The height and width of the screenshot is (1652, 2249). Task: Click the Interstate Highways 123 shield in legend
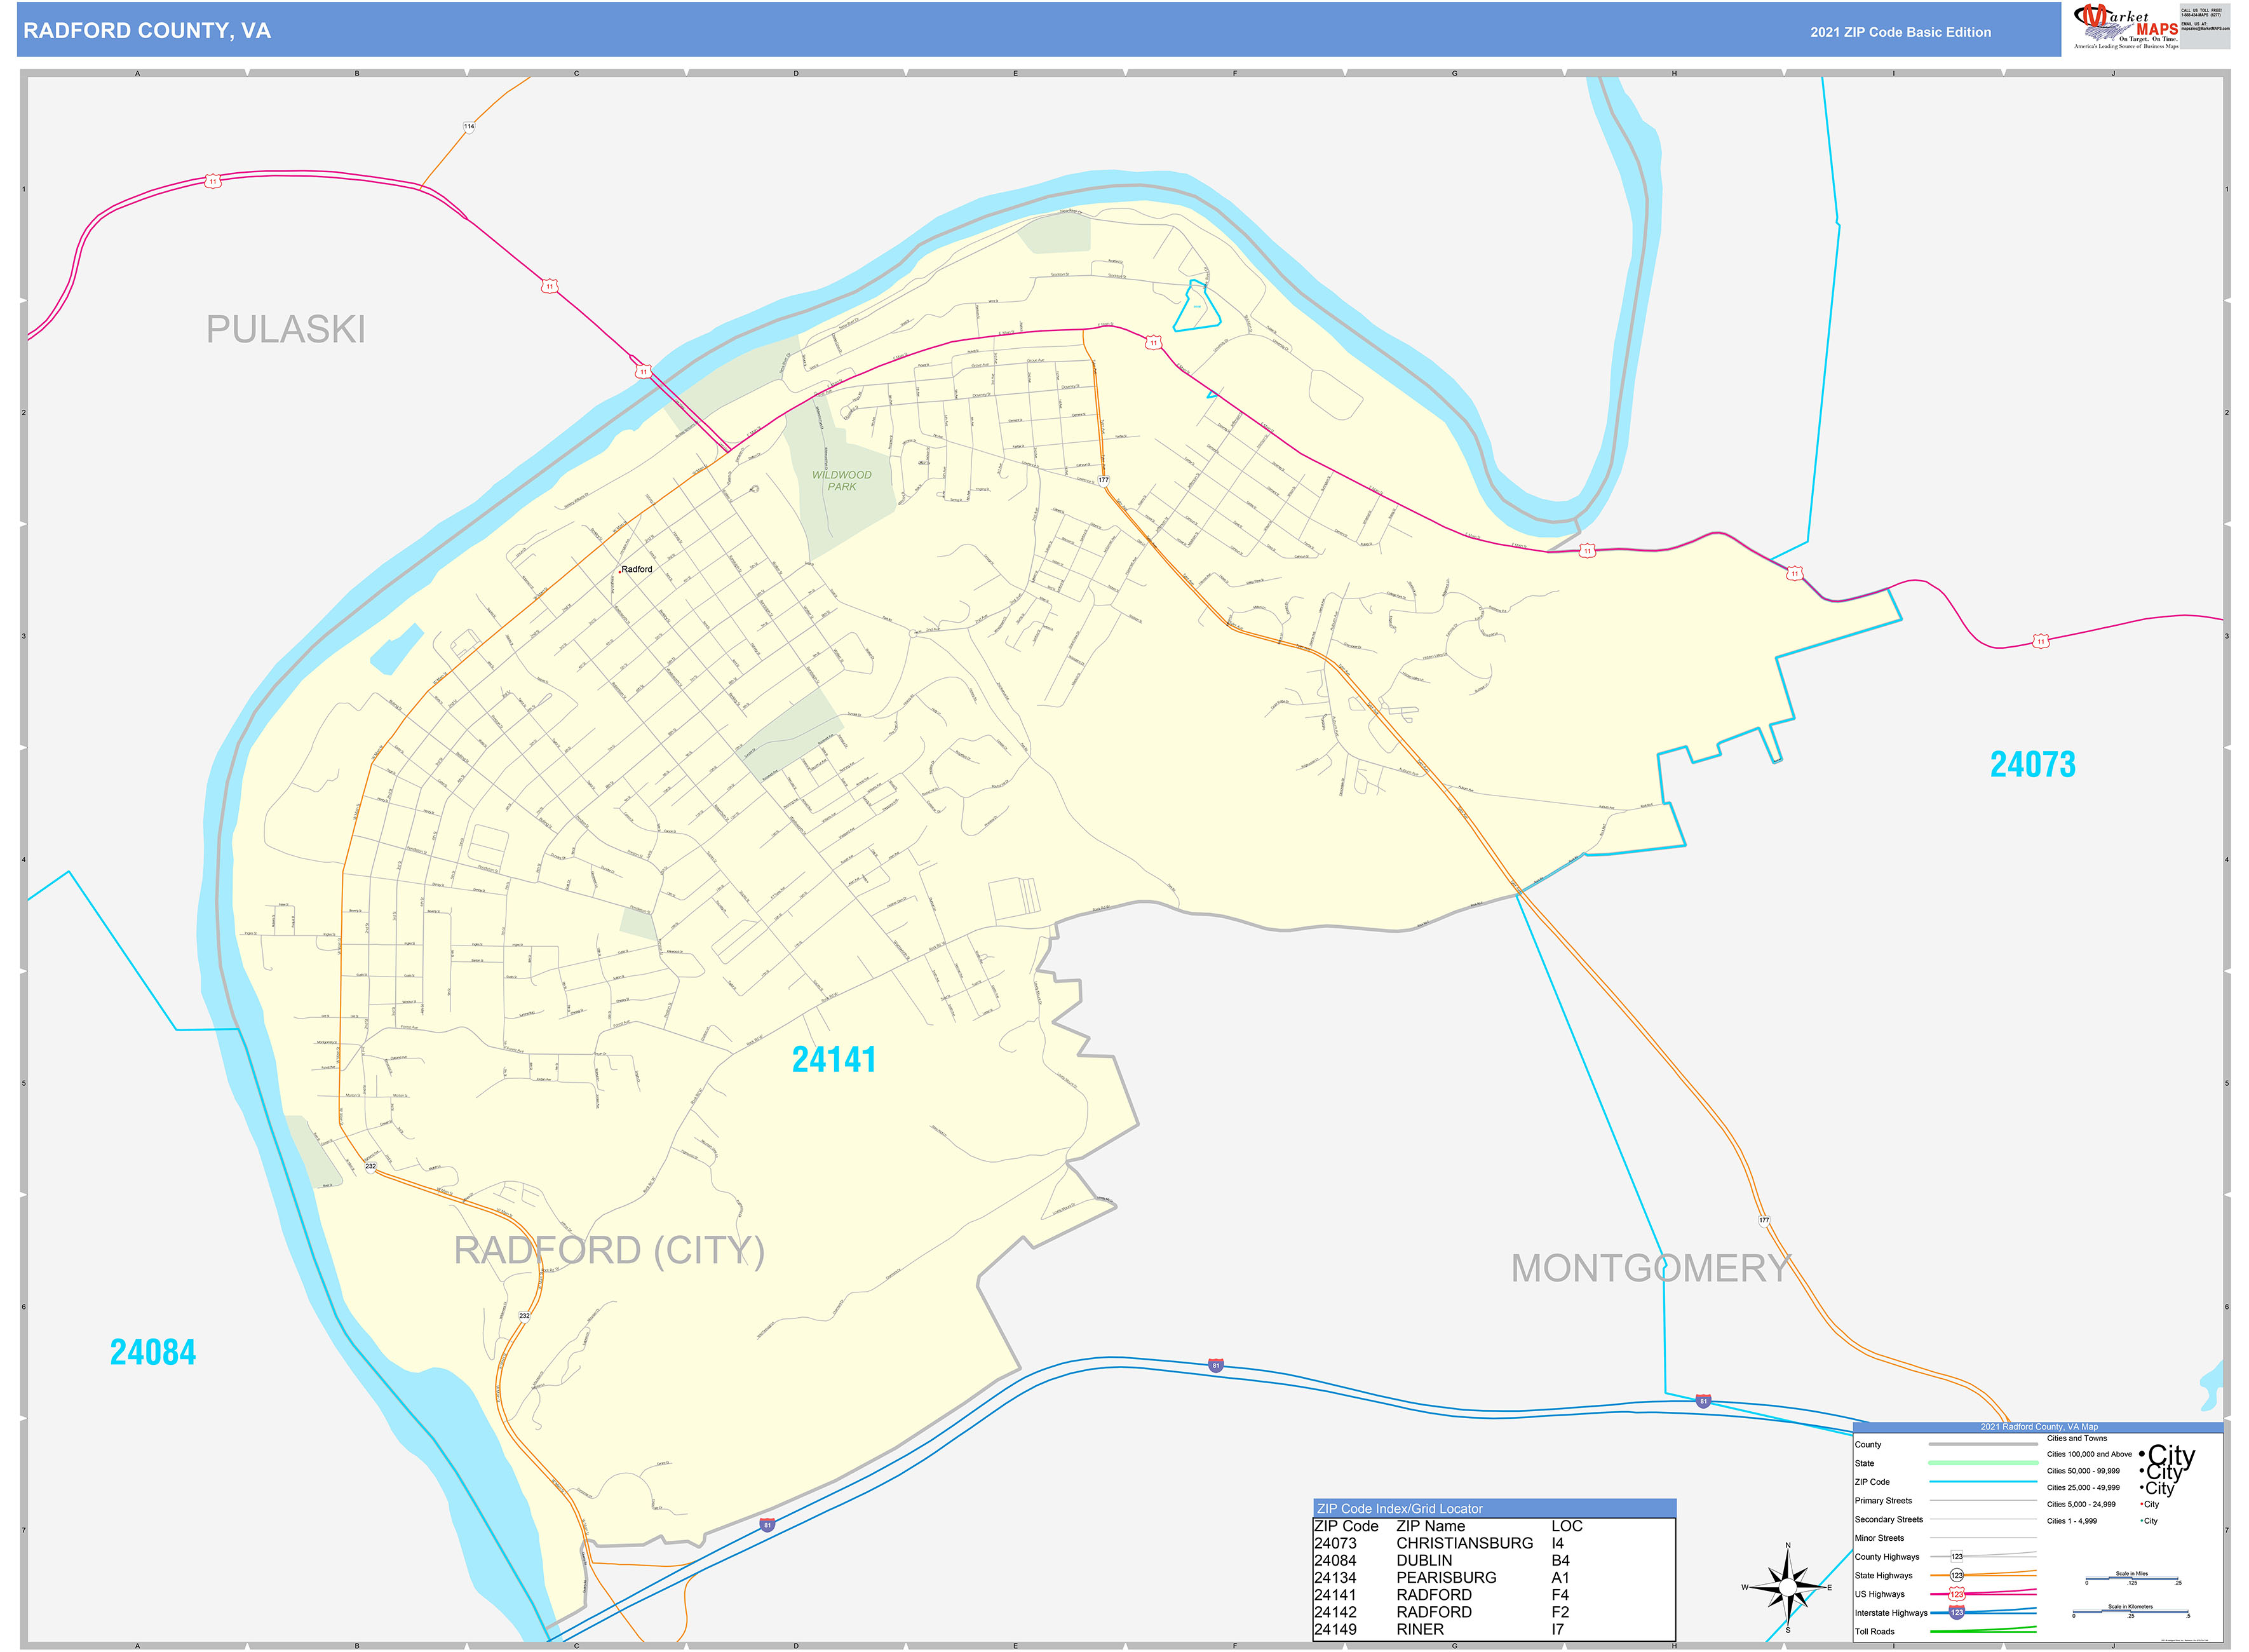1956,1612
